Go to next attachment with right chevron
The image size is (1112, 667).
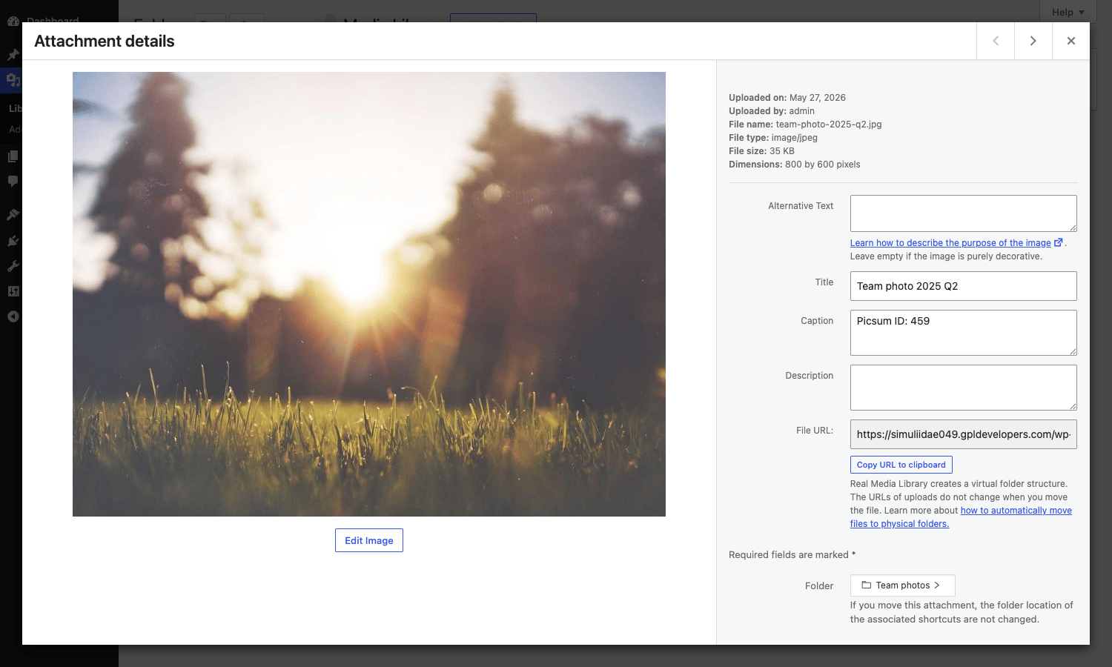point(1033,41)
